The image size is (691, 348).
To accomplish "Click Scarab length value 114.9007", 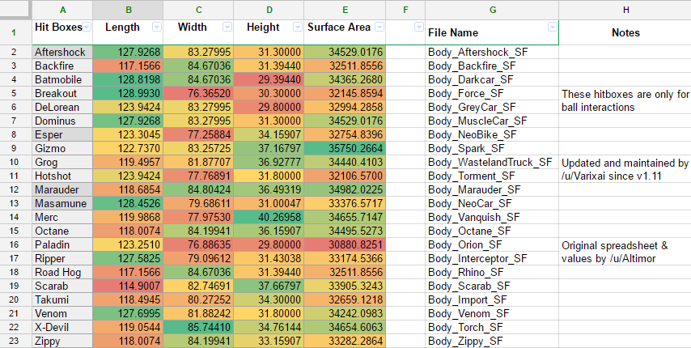I will coord(128,286).
